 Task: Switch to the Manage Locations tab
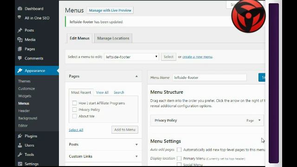pyautogui.click(x=113, y=38)
